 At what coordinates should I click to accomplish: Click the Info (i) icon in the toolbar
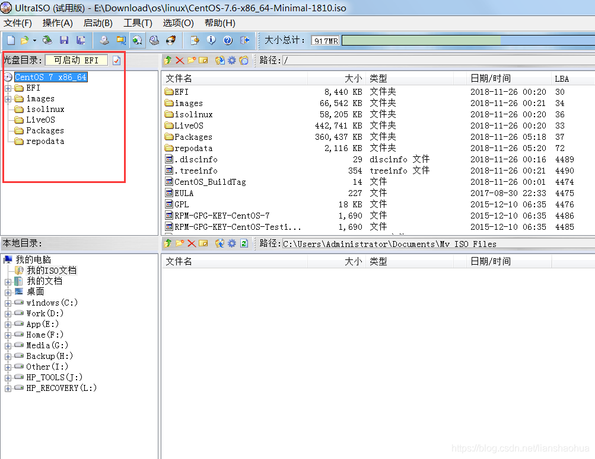pos(211,40)
